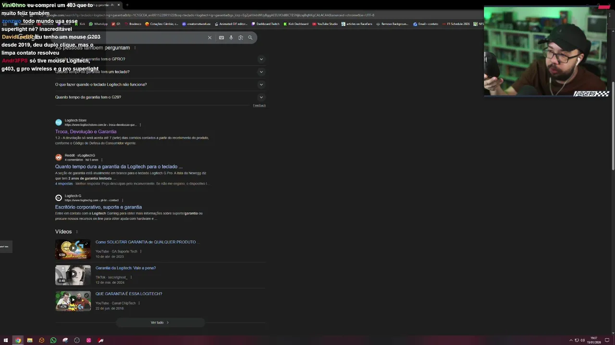Click 'Ver tudo' videos button
Viewport: 615px width, 345px height.
pos(160,322)
